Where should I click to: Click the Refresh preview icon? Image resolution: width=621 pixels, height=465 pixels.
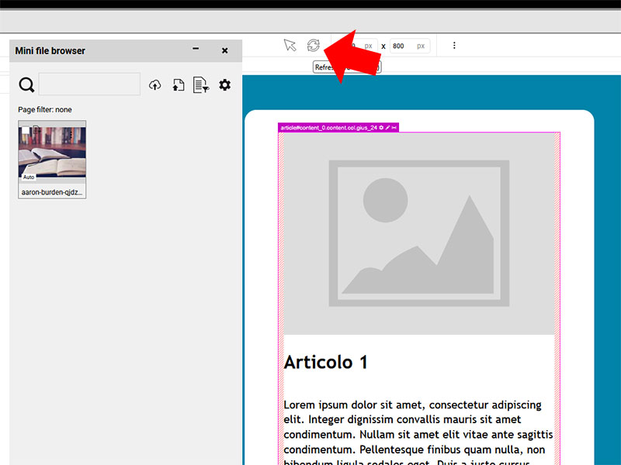coord(313,46)
